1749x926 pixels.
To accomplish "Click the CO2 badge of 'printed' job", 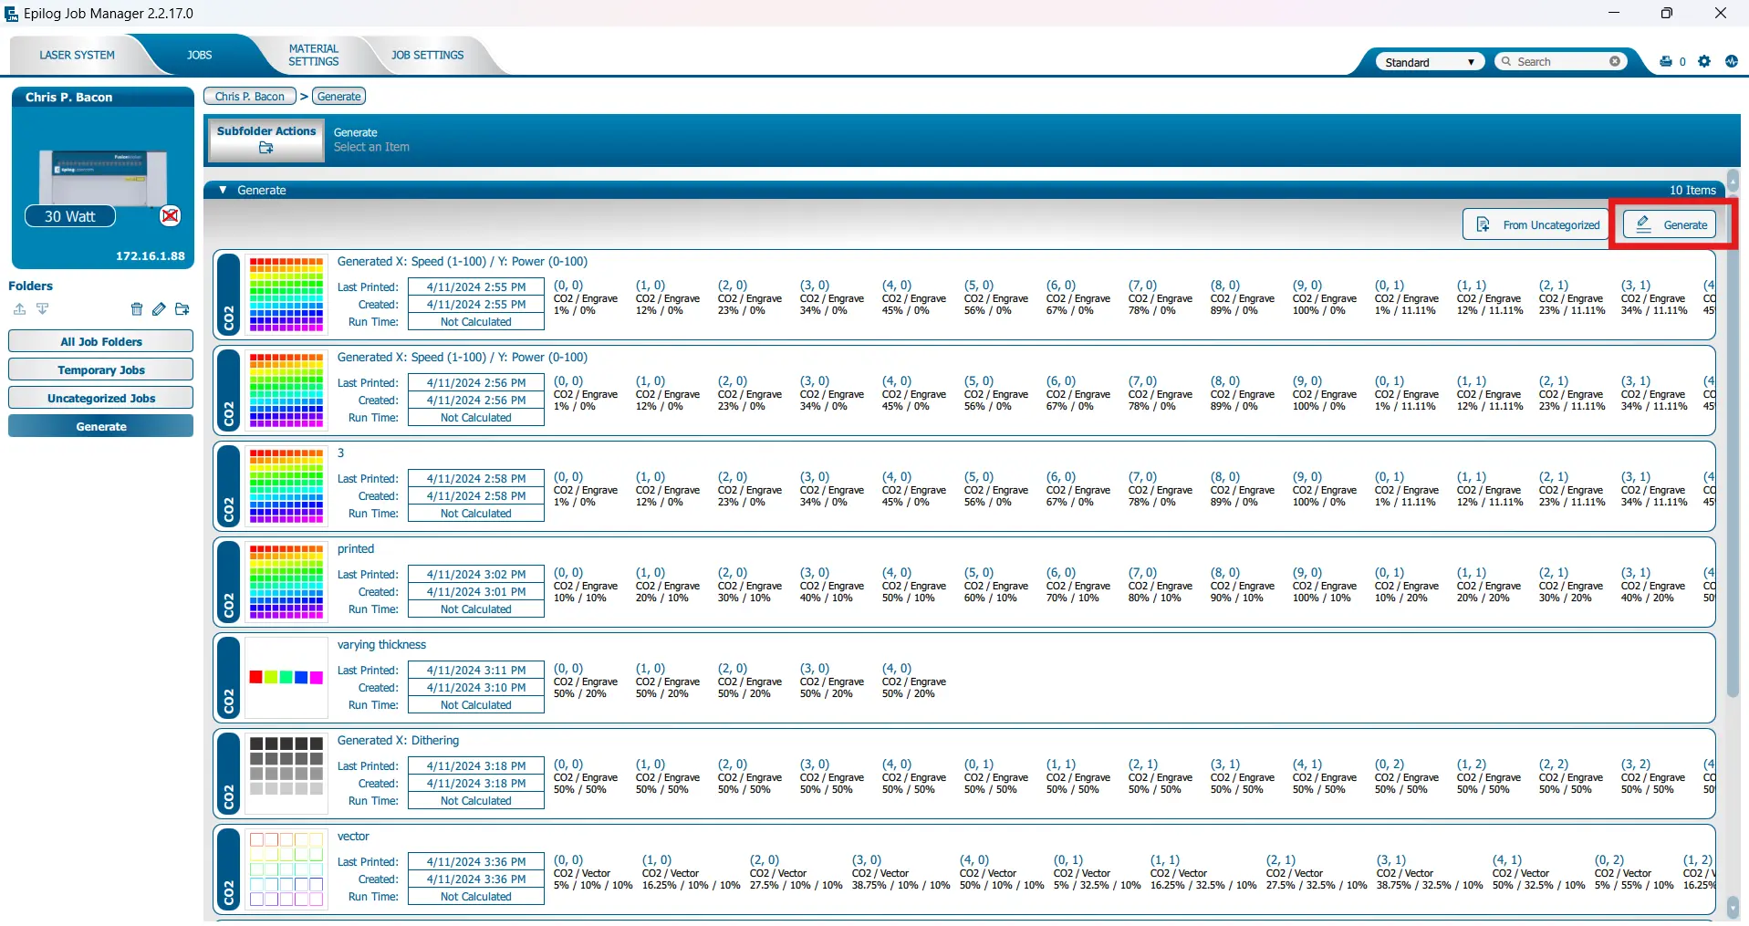I will (229, 582).
